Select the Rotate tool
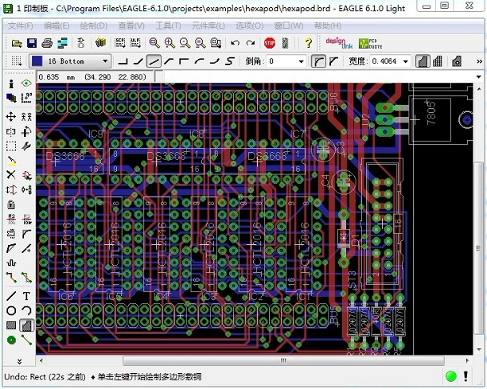 coord(26,131)
